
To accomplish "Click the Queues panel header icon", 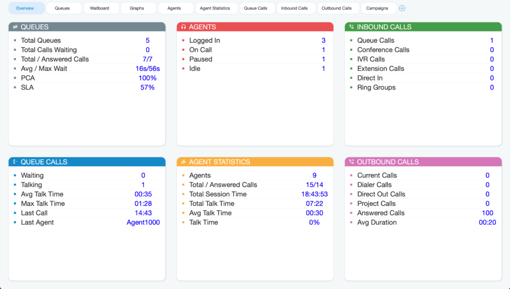I will click(15, 27).
